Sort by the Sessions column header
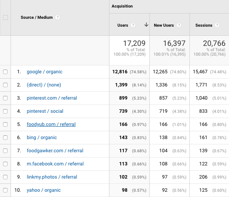229x197 pixels. 204,25
